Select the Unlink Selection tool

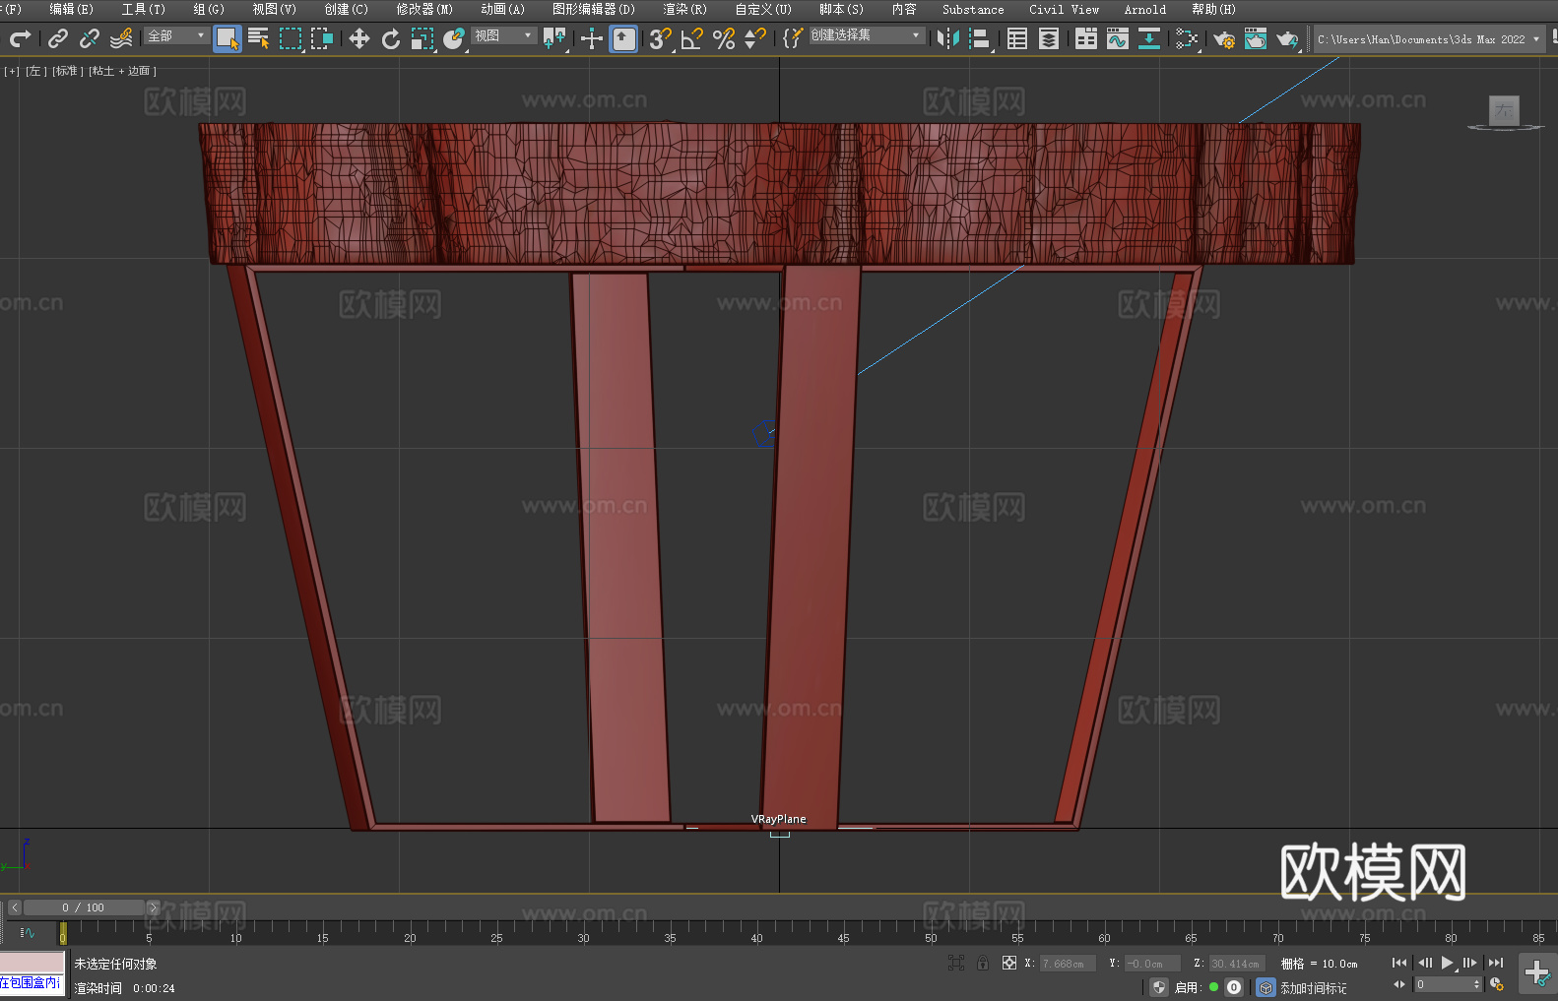click(90, 38)
